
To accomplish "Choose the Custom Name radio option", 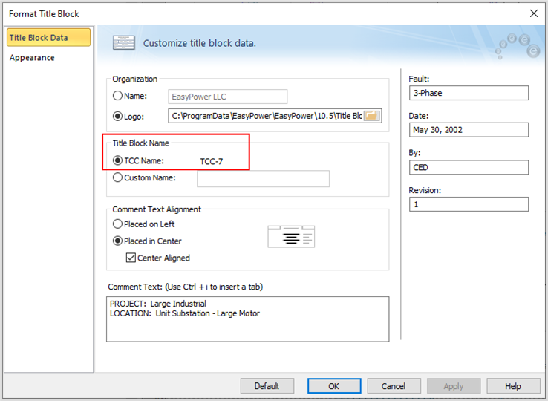I will click(117, 177).
